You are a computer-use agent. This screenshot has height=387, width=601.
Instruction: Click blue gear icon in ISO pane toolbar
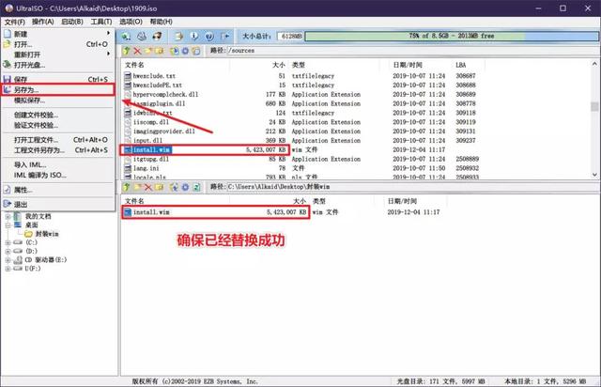(185, 51)
